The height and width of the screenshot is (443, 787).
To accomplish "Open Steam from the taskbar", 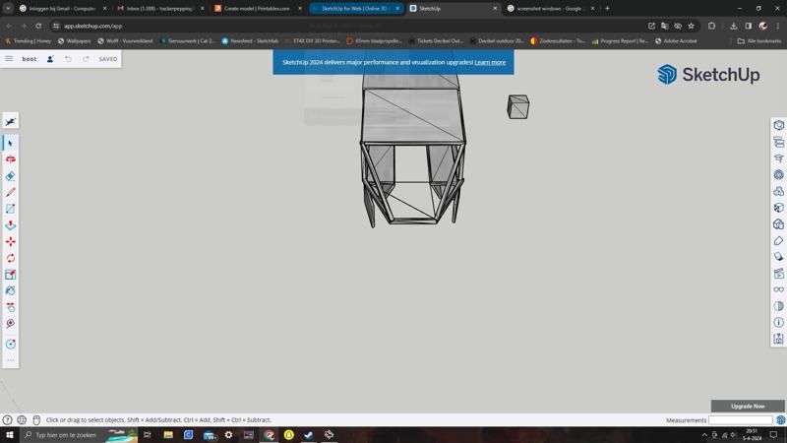I will (x=309, y=435).
